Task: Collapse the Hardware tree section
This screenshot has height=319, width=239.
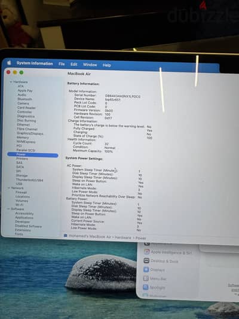Action: click(11, 82)
